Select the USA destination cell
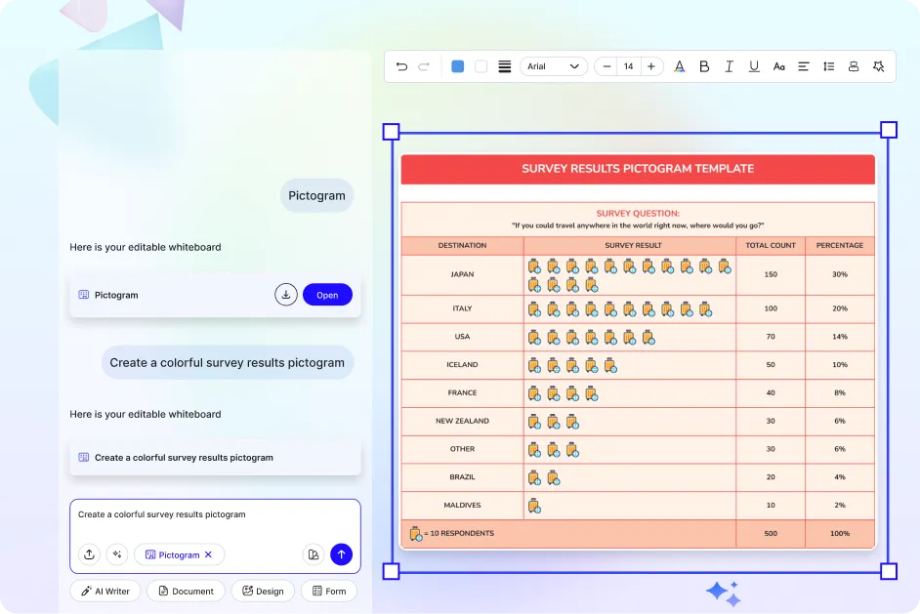920x614 pixels. 462,337
